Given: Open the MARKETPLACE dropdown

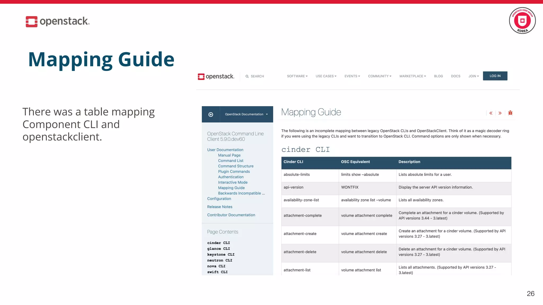Looking at the screenshot, I should point(413,76).
